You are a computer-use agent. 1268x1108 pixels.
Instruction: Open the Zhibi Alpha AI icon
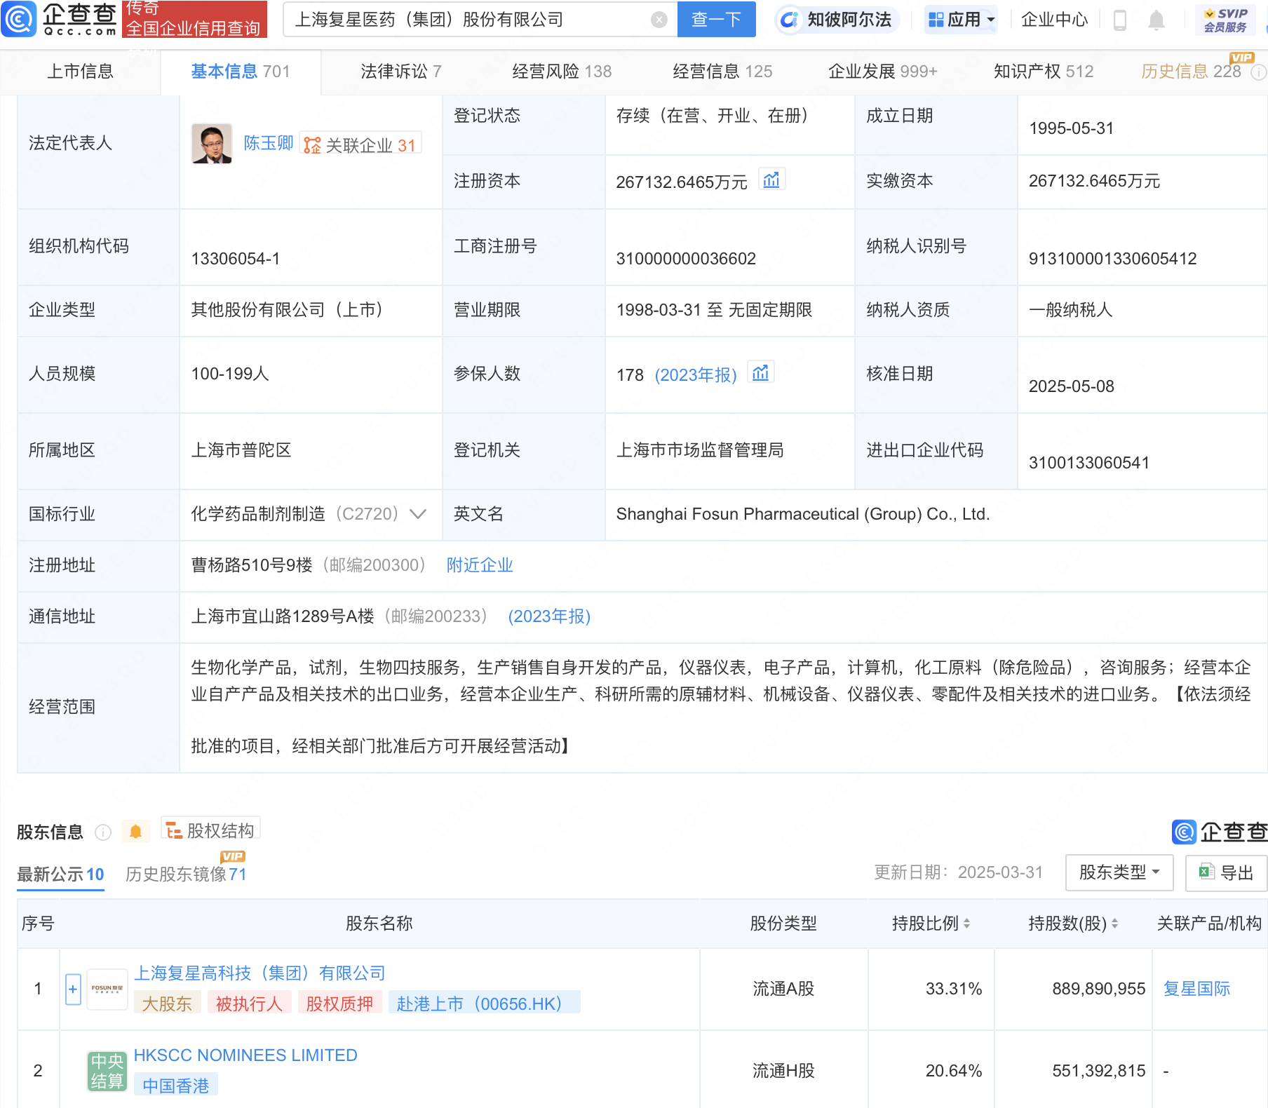click(x=789, y=20)
